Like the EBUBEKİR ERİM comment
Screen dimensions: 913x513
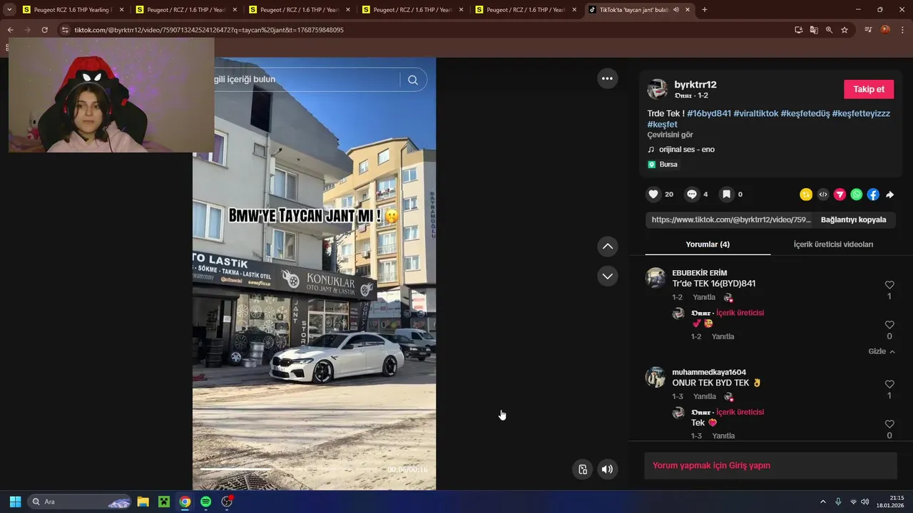pos(889,285)
